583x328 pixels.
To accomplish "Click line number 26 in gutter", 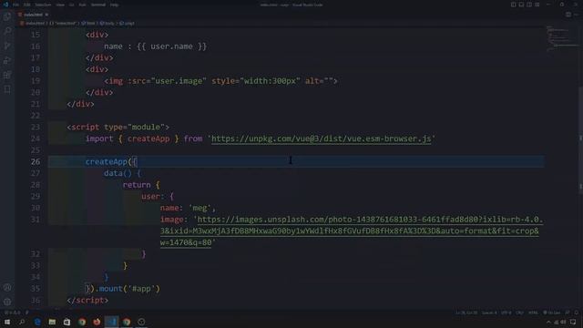I will click(x=36, y=162).
